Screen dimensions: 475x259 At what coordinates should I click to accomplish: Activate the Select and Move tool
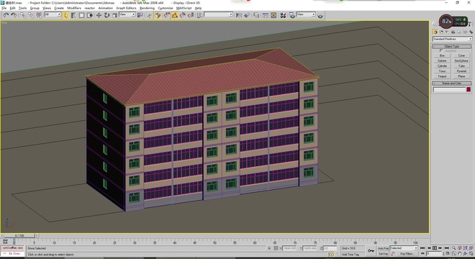pos(99,15)
